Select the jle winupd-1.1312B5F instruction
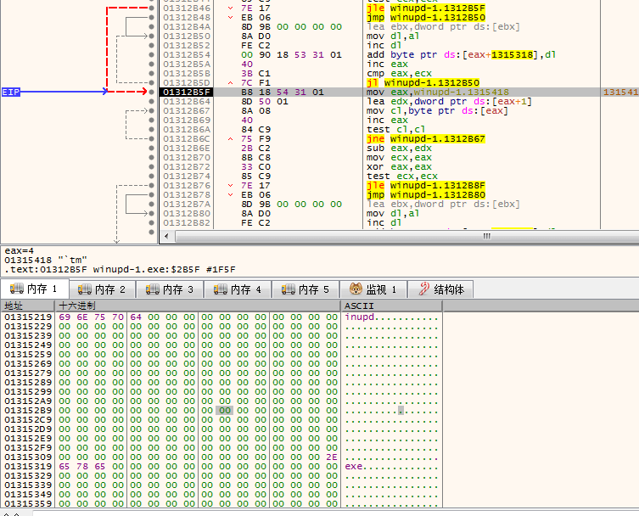Screen dimensions: 639x516 pyautogui.click(x=426, y=8)
